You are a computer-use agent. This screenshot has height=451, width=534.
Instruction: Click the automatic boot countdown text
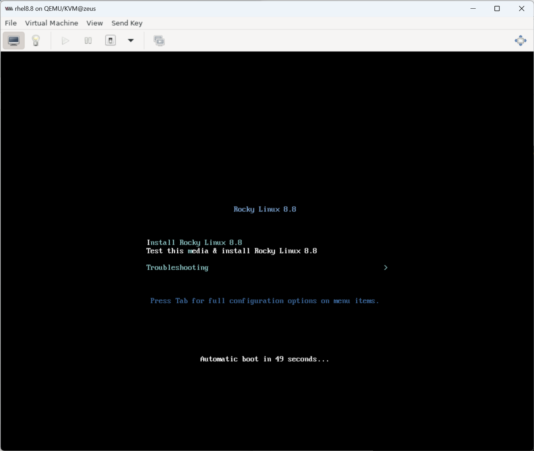click(x=265, y=359)
